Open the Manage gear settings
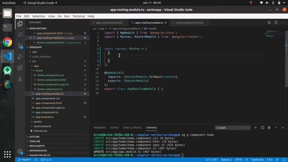This screenshot has height=162, width=288. [20, 152]
